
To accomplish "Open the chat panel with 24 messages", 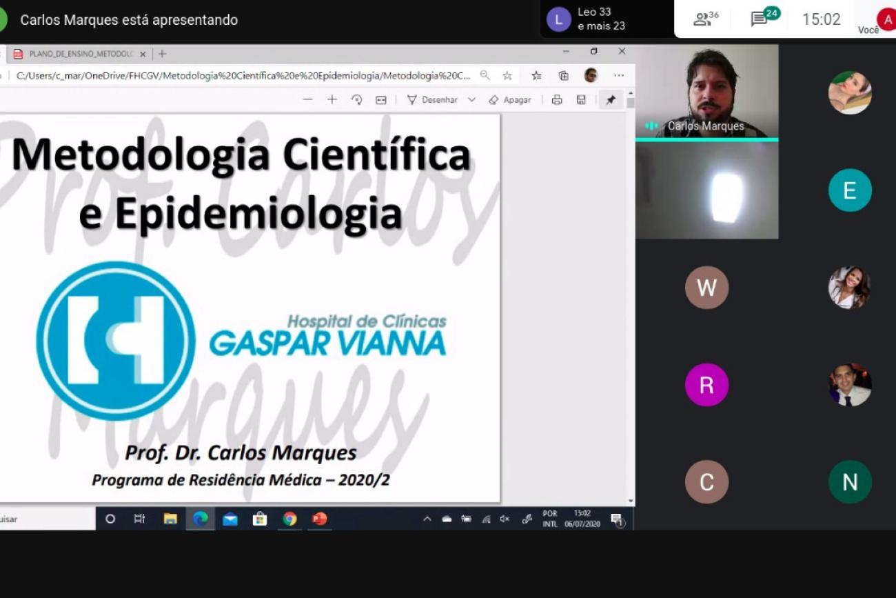I will [x=764, y=17].
